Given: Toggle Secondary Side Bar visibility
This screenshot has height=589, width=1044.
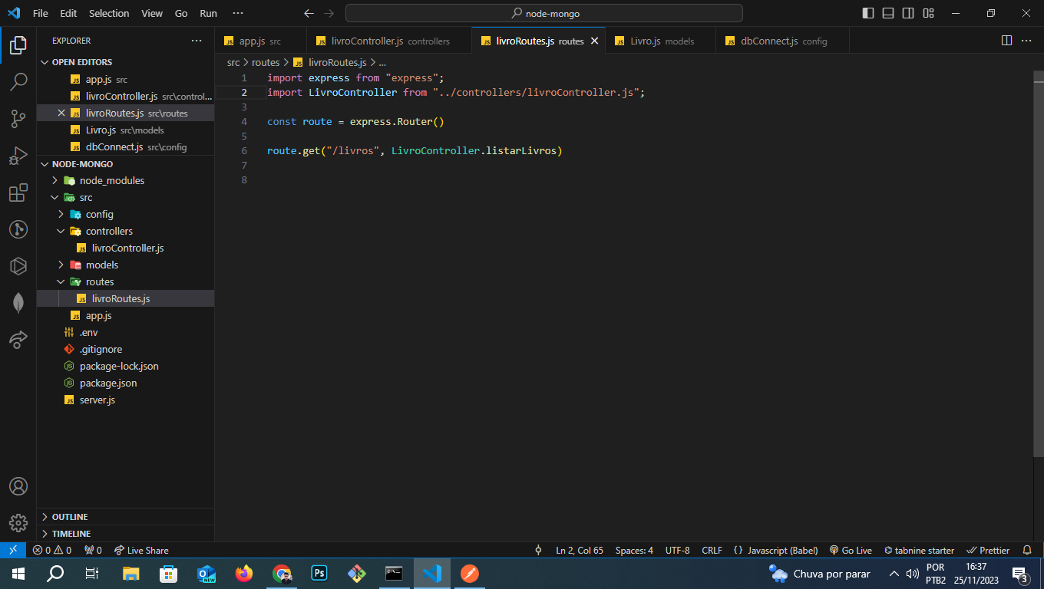Looking at the screenshot, I should click(x=908, y=13).
